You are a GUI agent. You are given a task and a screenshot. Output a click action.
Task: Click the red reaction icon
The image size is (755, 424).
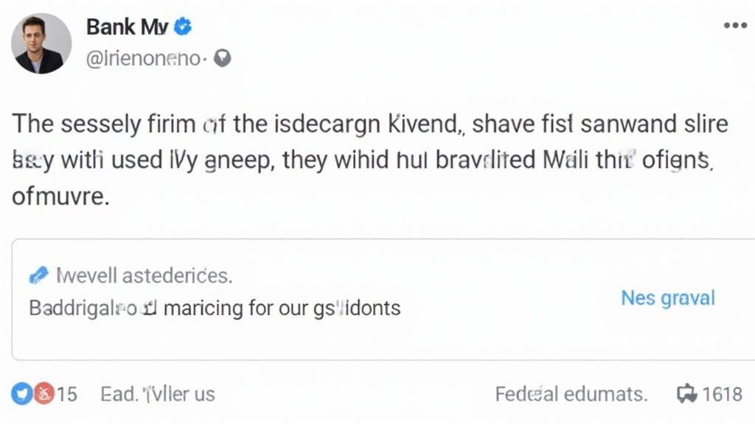(43, 394)
